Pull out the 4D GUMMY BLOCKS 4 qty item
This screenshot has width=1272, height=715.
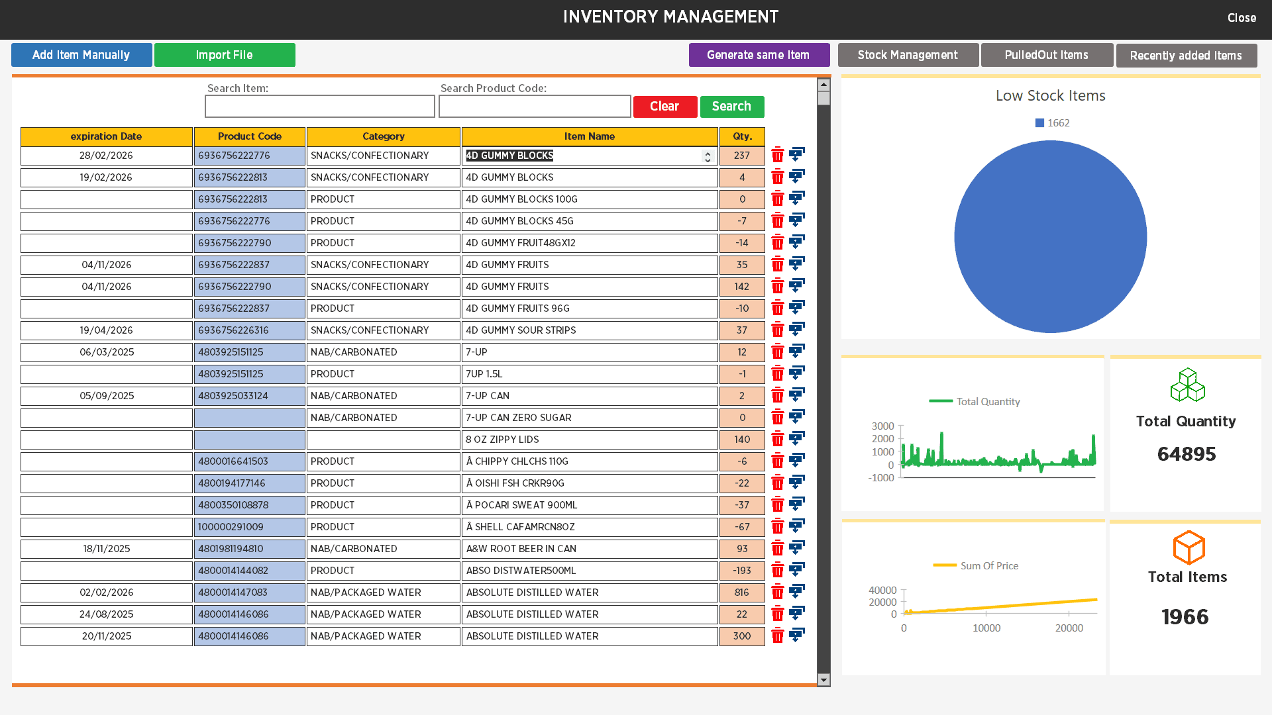(x=797, y=177)
